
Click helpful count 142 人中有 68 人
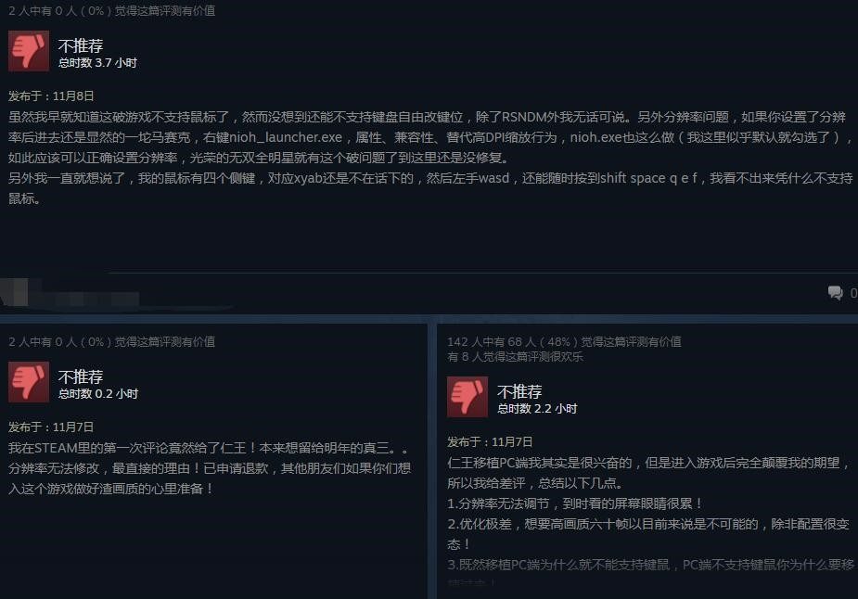[x=564, y=342]
